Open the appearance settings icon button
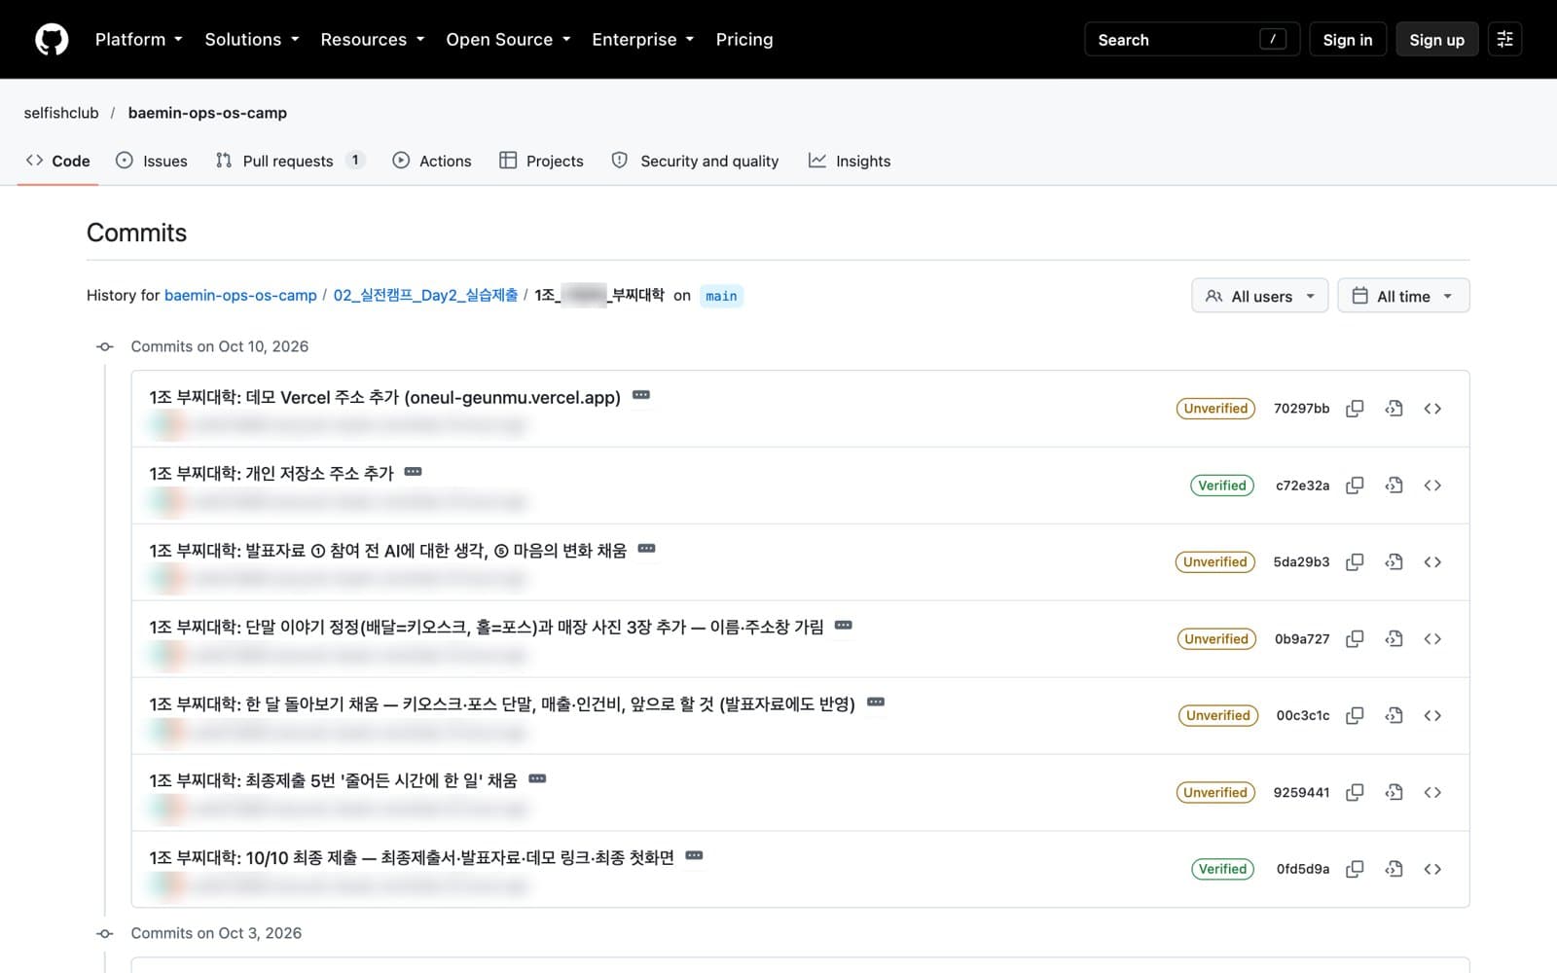 click(1504, 40)
